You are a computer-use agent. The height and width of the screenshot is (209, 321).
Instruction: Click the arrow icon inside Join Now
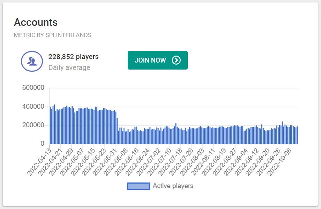(177, 60)
